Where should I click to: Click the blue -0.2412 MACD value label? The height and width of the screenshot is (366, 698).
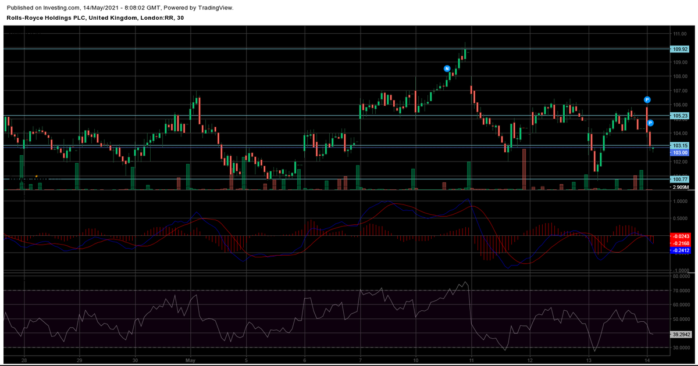pos(680,250)
